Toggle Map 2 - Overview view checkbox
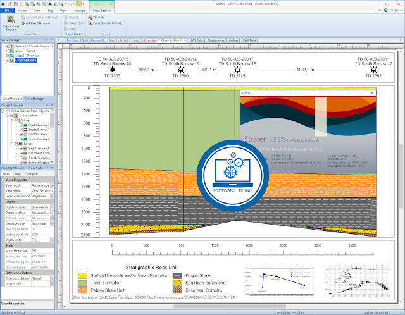This screenshot has width=405, height=315. tap(8, 56)
